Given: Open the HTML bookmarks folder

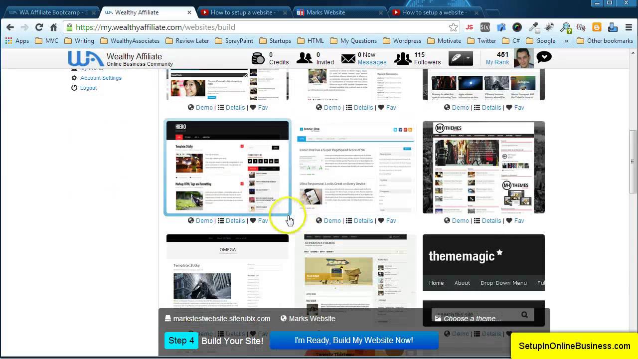Looking at the screenshot, I should [x=310, y=41].
